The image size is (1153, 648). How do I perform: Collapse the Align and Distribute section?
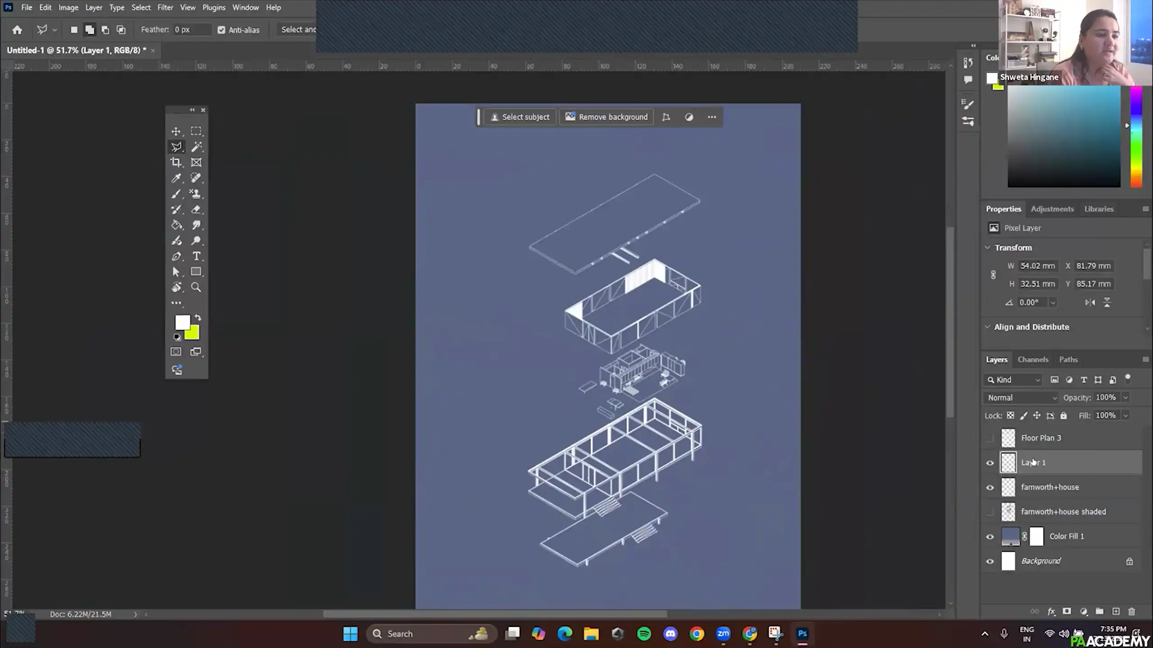(988, 327)
